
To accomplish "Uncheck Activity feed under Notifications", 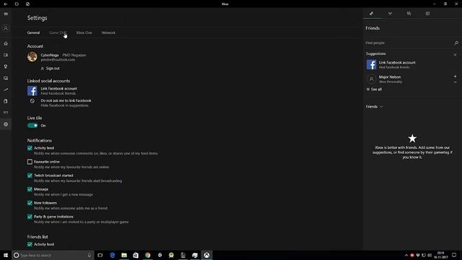I will [x=30, y=148].
